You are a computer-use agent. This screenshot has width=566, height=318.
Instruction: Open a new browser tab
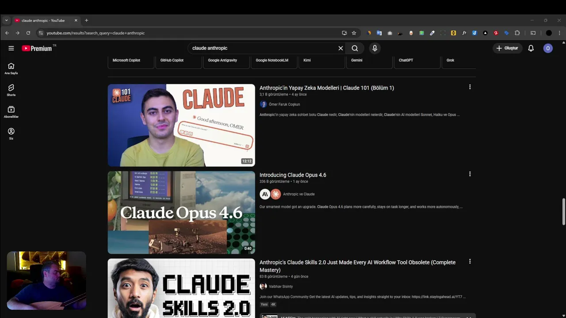86,20
